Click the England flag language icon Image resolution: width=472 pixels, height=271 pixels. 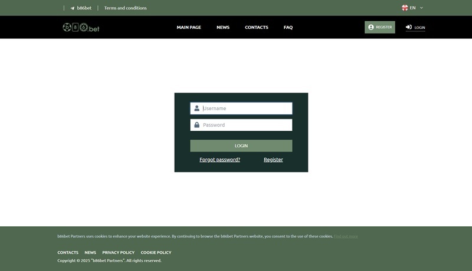tap(405, 8)
